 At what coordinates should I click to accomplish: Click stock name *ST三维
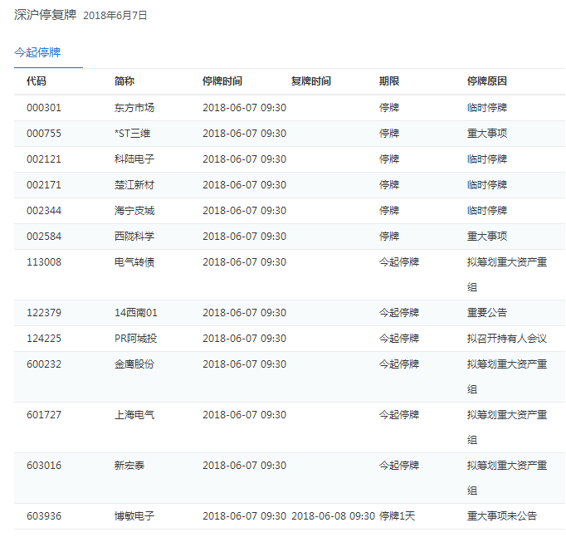point(133,134)
